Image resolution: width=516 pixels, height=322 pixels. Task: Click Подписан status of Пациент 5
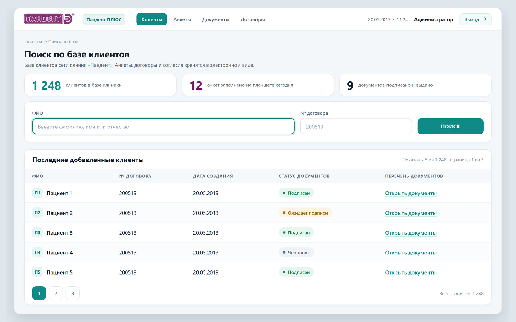(x=296, y=272)
